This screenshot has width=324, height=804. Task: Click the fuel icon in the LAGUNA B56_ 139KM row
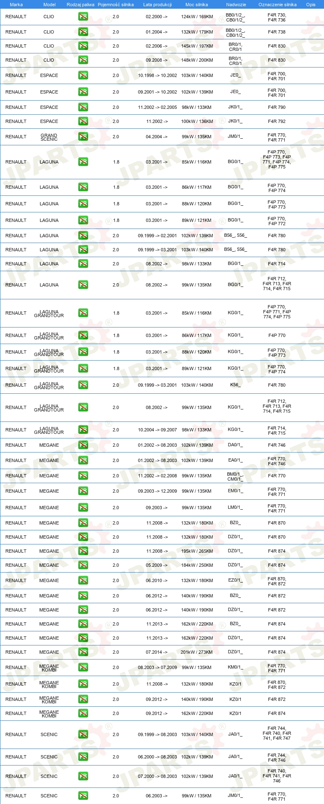click(83, 236)
